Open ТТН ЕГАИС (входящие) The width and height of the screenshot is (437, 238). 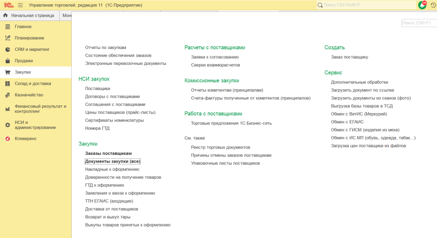(109, 201)
